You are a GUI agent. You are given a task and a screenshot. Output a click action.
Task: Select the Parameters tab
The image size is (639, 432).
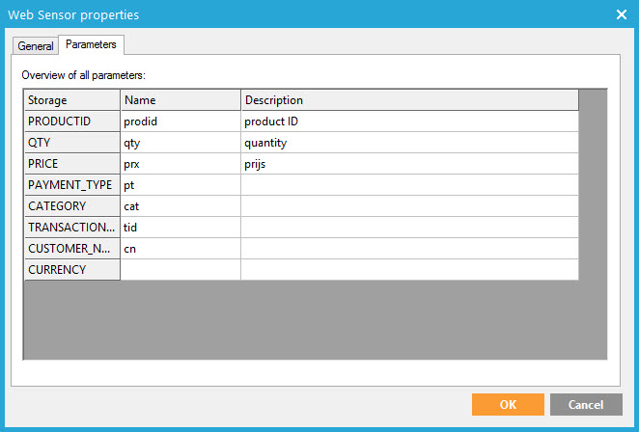[x=91, y=45]
